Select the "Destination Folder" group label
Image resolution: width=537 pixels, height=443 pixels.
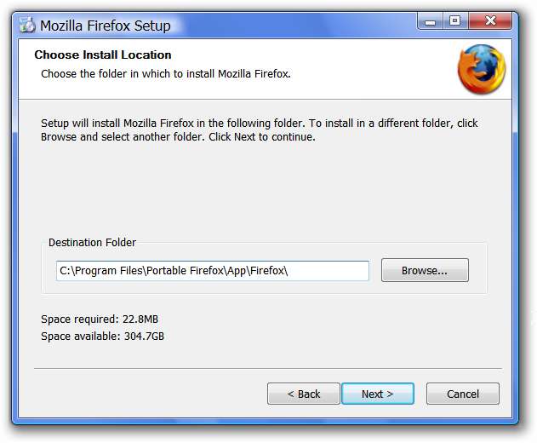click(92, 243)
